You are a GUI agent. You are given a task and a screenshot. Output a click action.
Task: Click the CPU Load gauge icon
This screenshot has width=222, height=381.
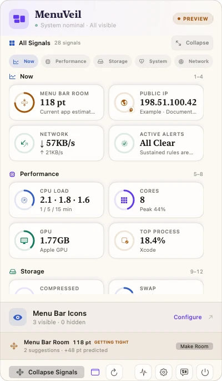coord(24,200)
